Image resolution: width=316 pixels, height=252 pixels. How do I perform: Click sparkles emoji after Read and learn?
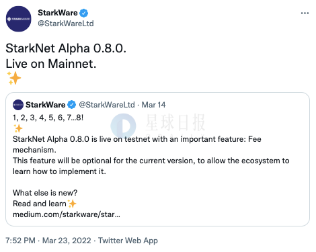[x=72, y=204]
